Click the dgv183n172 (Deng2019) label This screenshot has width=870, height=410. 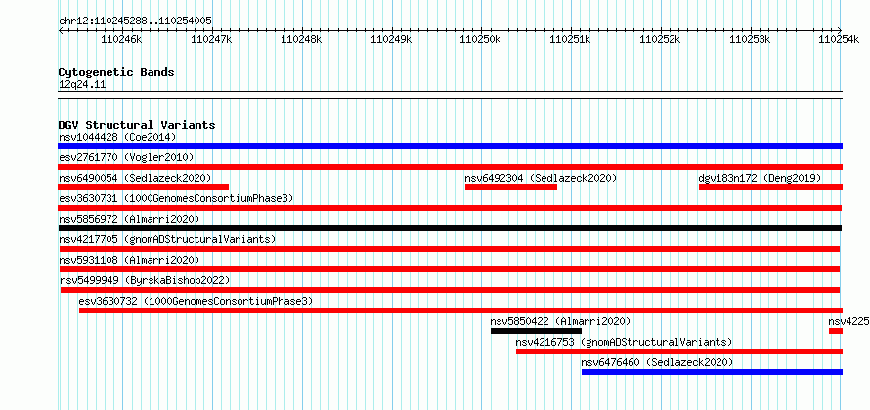(761, 178)
